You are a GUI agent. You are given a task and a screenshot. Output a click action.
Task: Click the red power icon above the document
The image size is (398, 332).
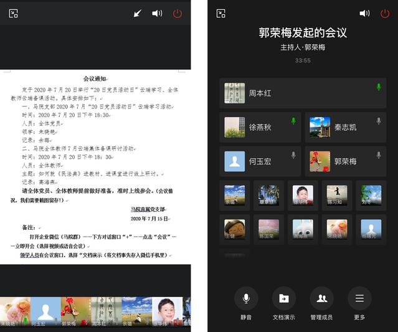[178, 13]
